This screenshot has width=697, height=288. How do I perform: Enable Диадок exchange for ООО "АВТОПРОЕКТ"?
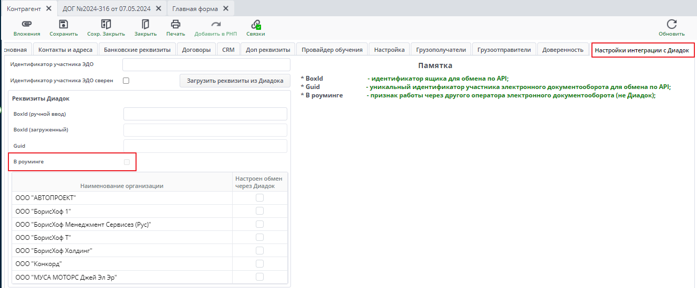pos(259,197)
